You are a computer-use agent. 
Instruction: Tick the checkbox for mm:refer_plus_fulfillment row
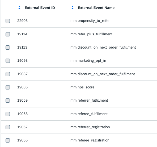coord(8,34)
